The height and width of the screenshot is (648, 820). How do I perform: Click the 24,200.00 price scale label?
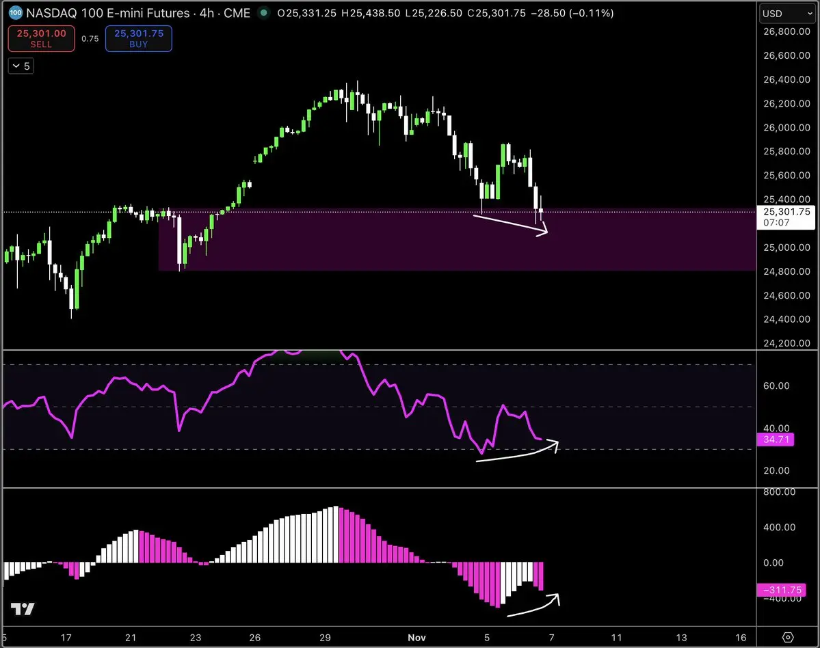pyautogui.click(x=786, y=343)
